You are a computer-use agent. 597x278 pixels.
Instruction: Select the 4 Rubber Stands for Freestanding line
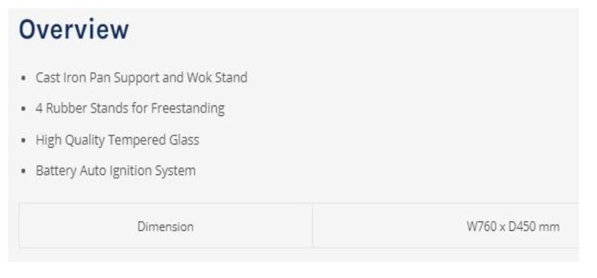tap(130, 109)
